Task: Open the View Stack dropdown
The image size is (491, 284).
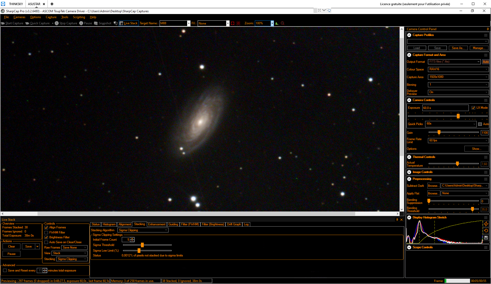Action: point(69,253)
